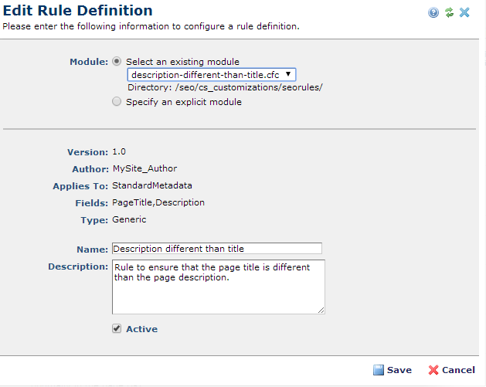The width and height of the screenshot is (486, 387).
Task: Click the floppy disk Save icon
Action: pyautogui.click(x=378, y=370)
